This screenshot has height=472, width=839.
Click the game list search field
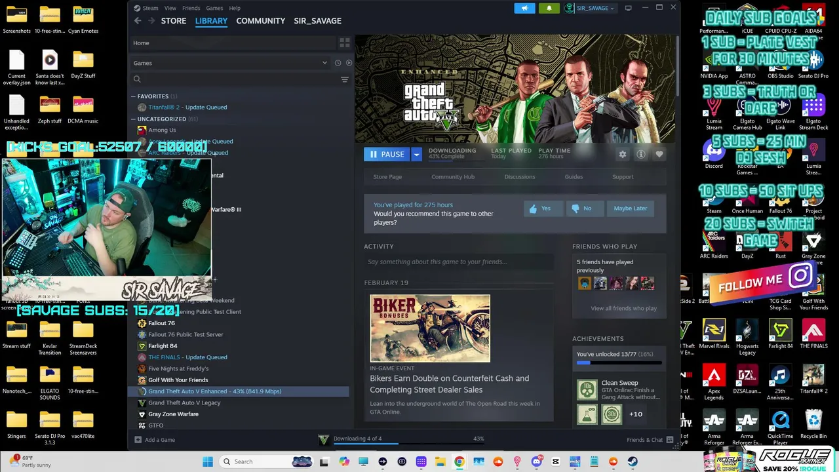pyautogui.click(x=236, y=79)
